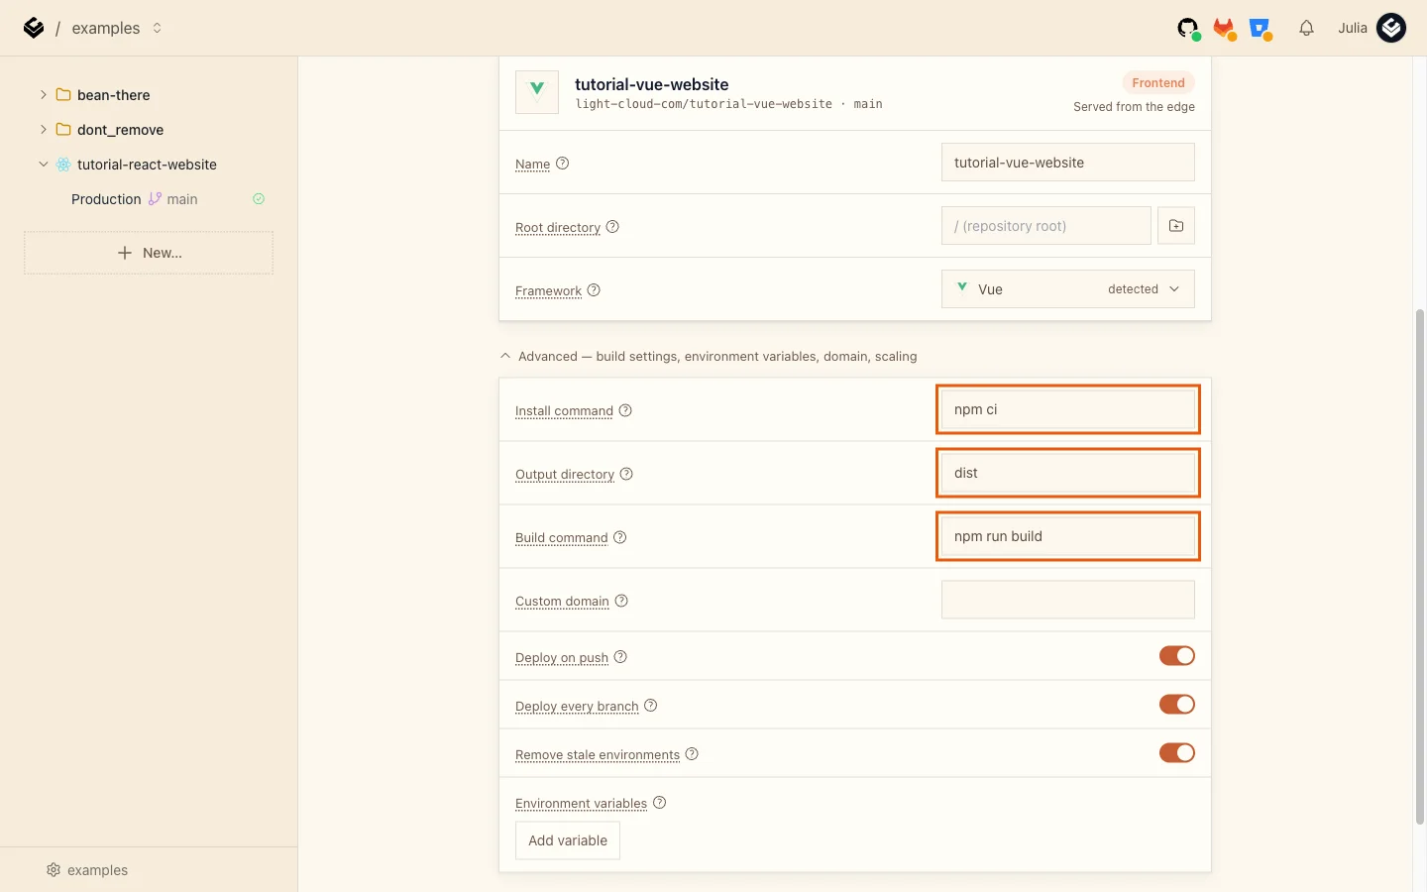Click the Name help question-mark icon
The image size is (1427, 892).
562,164
